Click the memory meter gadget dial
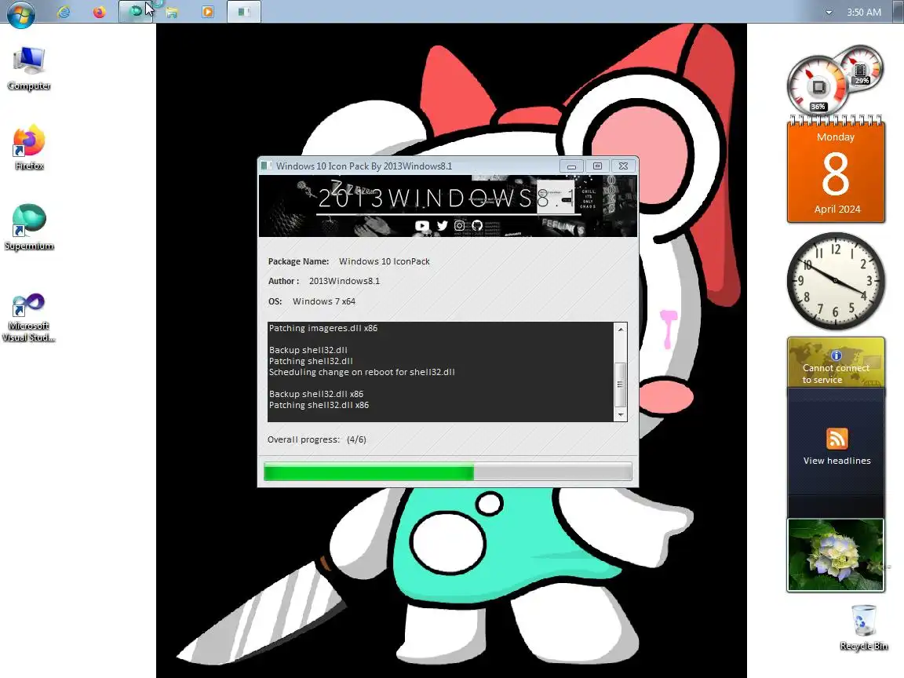This screenshot has height=678, width=904. coord(860,70)
